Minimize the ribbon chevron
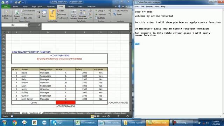The width and height of the screenshot is (224, 126). pos(116,7)
